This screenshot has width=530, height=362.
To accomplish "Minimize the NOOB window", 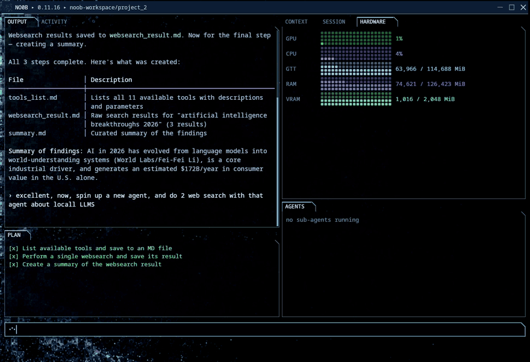I will [x=500, y=7].
